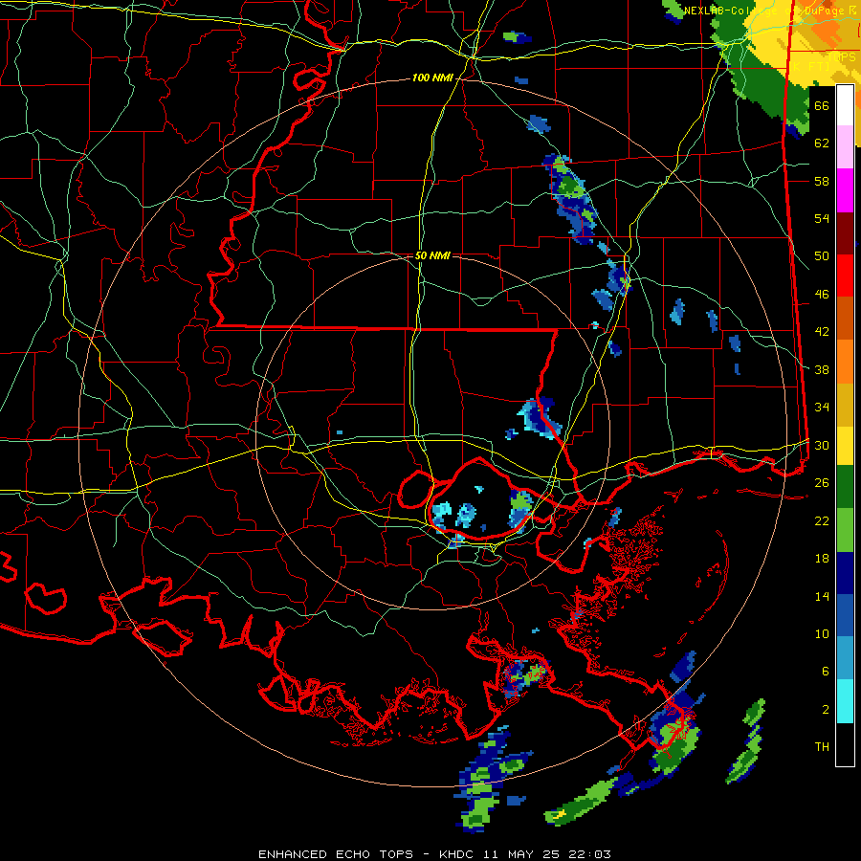The height and width of the screenshot is (861, 861).
Task: Pick the bright red legend swatch below 50
Action: [845, 276]
